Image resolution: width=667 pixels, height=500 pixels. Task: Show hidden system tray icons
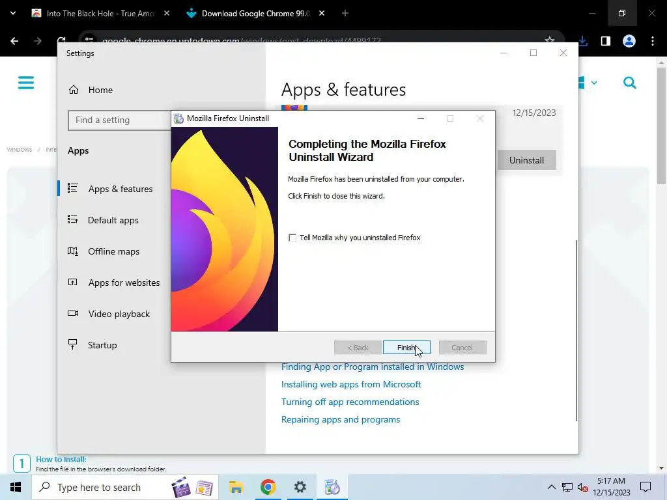point(551,487)
